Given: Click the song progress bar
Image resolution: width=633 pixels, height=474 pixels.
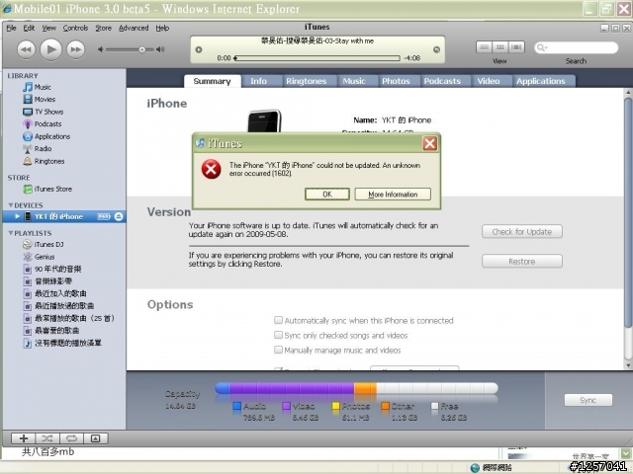Looking at the screenshot, I should tap(316, 58).
